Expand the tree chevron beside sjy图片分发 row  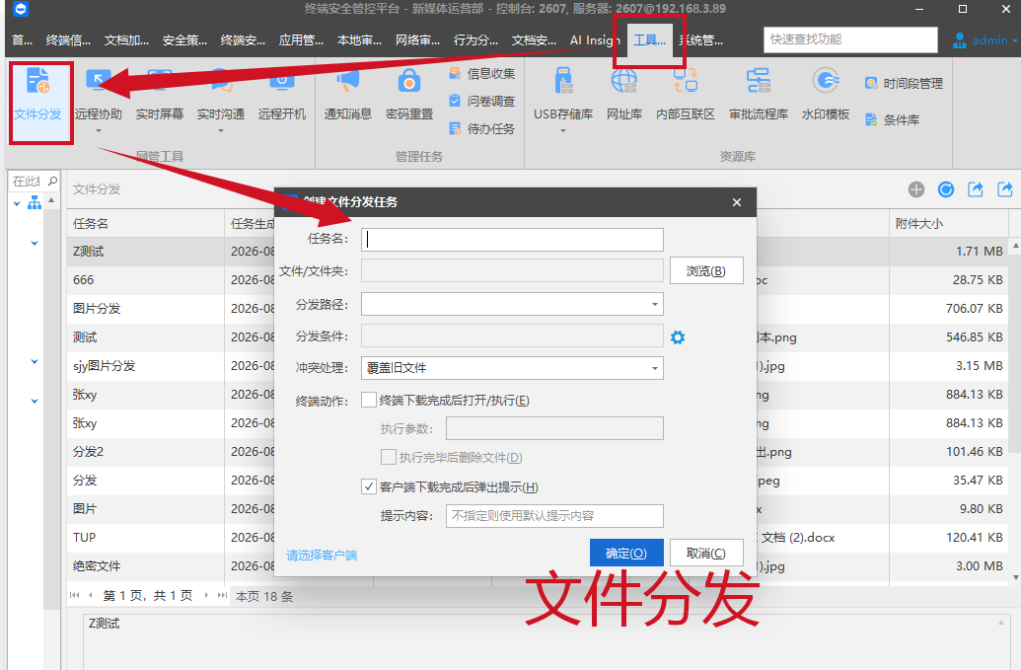(x=35, y=362)
